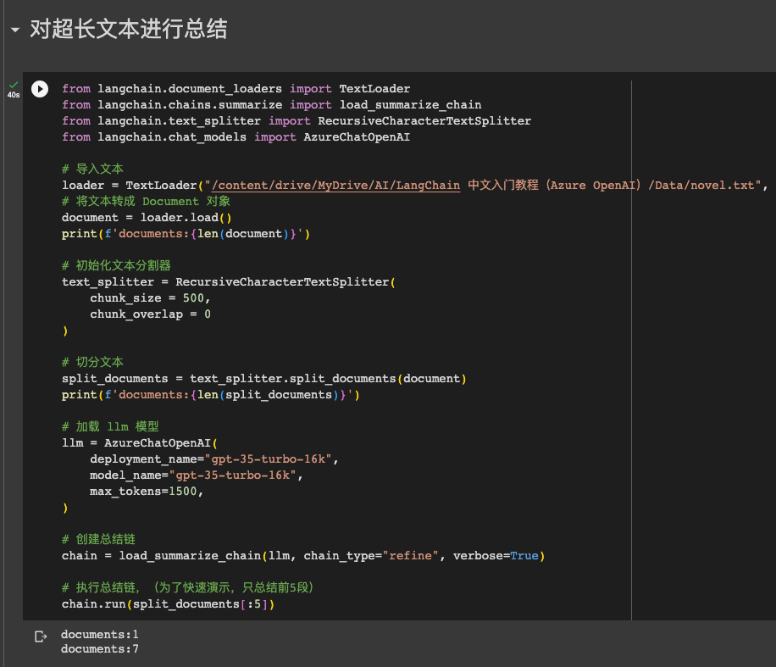Click the AzureChatOpenAI import line
The height and width of the screenshot is (667, 776).
tap(236, 136)
